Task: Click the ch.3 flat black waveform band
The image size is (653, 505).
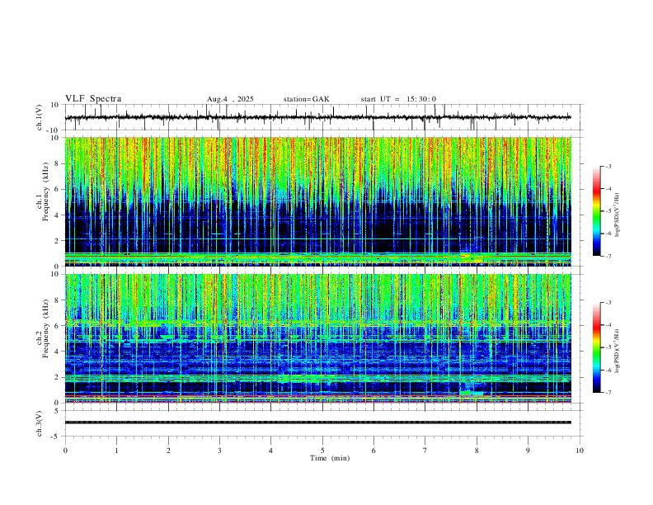Action: point(318,422)
